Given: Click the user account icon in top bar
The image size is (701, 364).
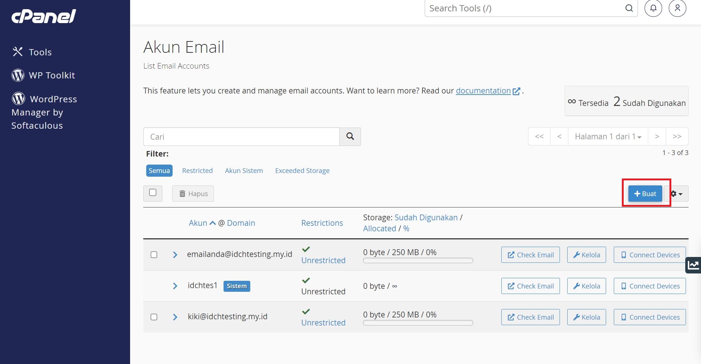Looking at the screenshot, I should 677,8.
